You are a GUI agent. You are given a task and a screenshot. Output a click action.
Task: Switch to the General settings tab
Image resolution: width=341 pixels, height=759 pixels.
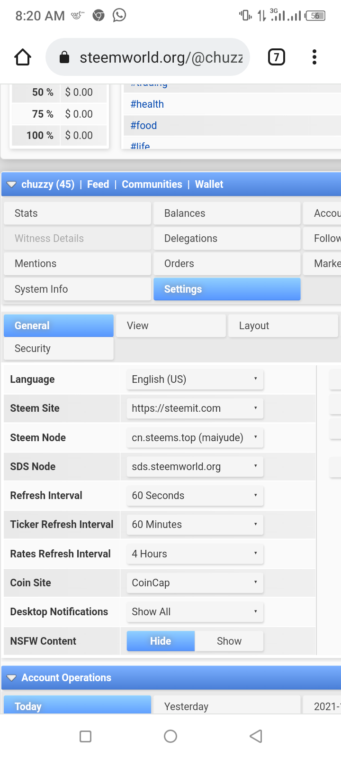click(x=59, y=326)
